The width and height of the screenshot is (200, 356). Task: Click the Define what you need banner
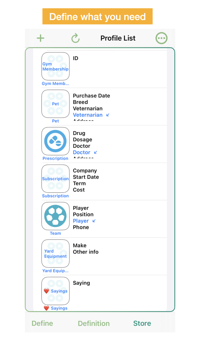coord(97,16)
